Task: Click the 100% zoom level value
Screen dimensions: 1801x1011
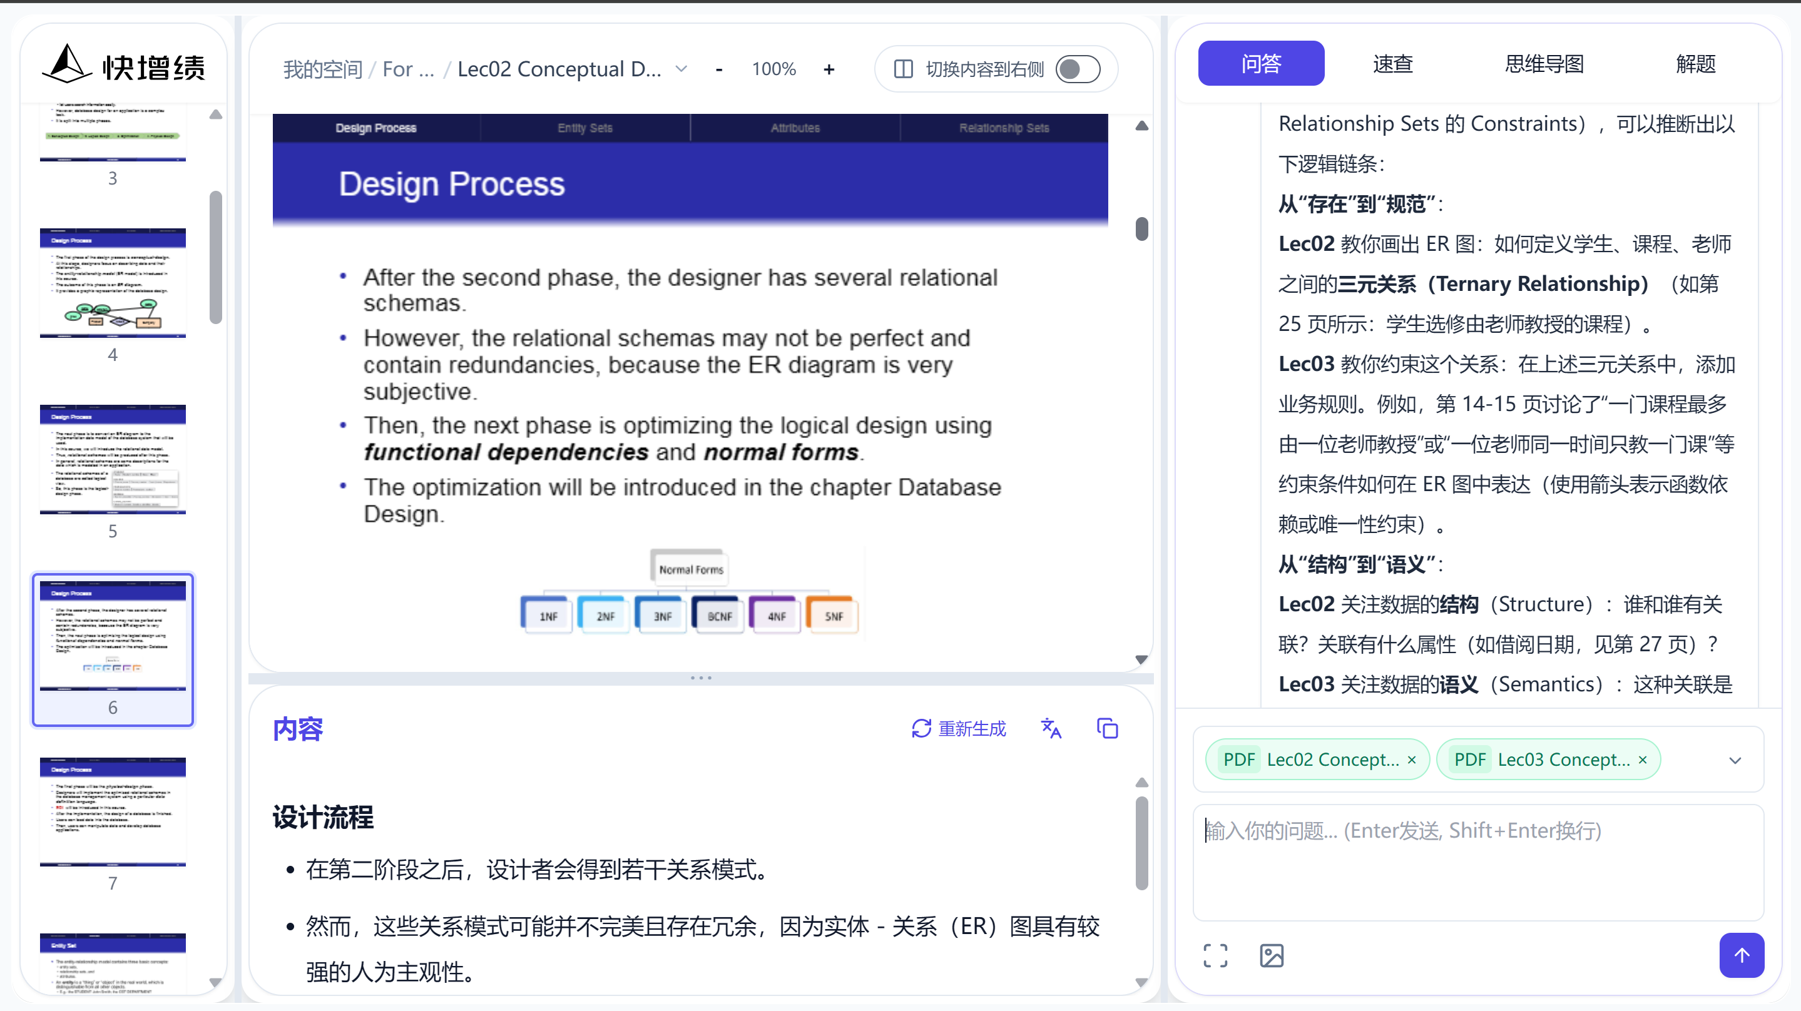Action: (x=773, y=69)
